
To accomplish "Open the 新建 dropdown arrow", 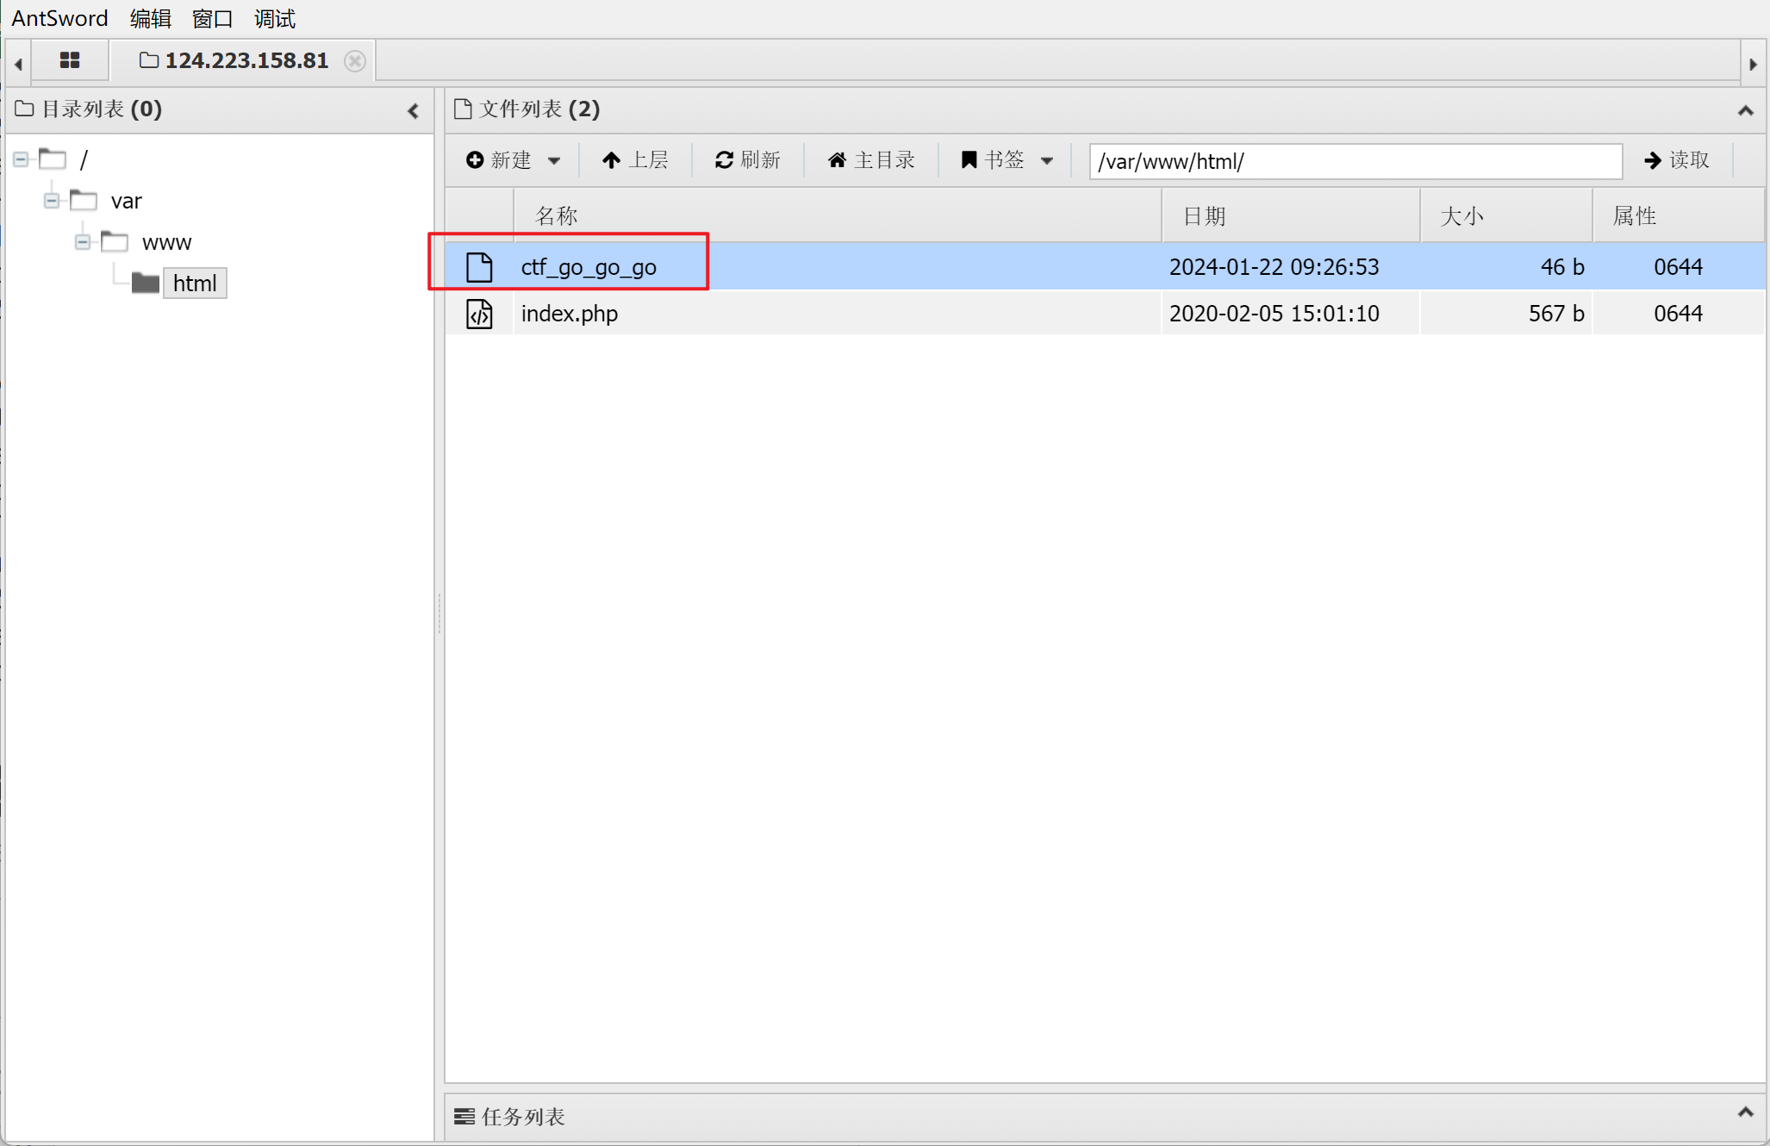I will (x=554, y=161).
